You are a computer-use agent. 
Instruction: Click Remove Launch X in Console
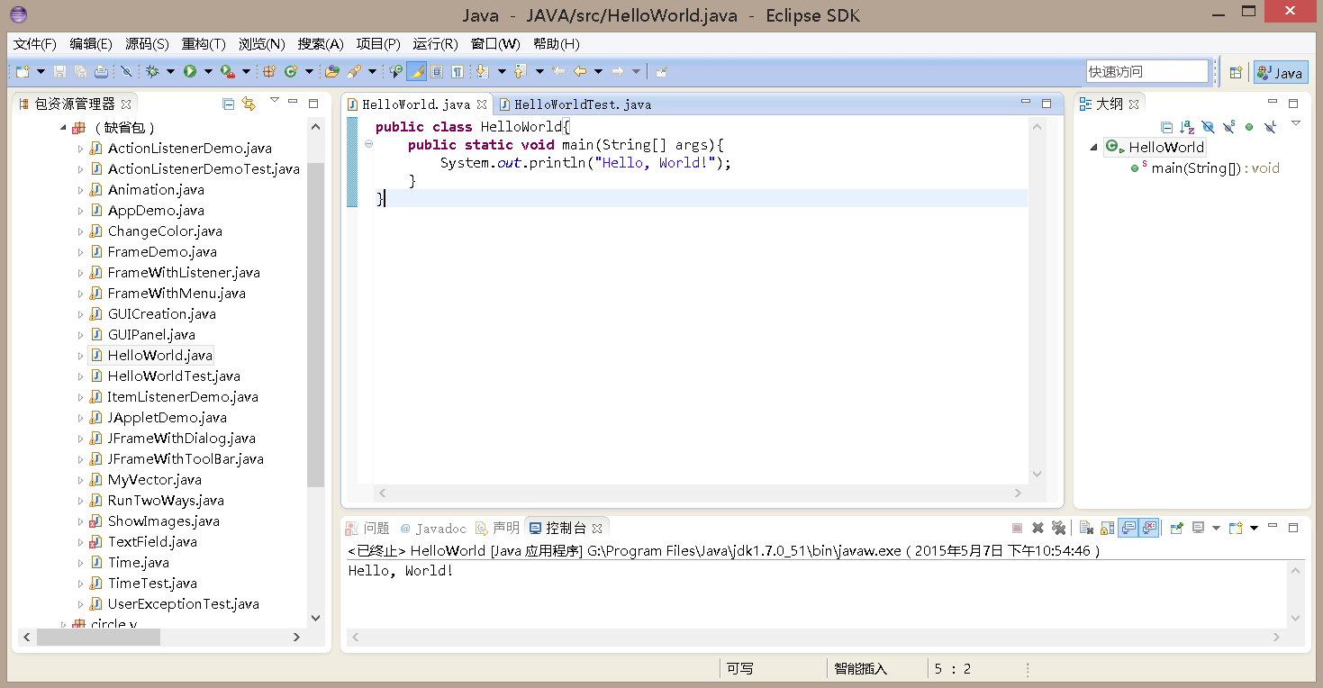pyautogui.click(x=1038, y=528)
